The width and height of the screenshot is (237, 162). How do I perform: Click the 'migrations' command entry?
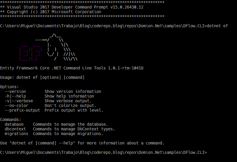(16, 134)
